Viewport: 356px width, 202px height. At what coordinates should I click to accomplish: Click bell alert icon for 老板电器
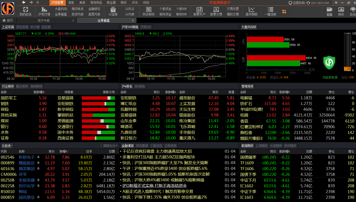click(38, 180)
